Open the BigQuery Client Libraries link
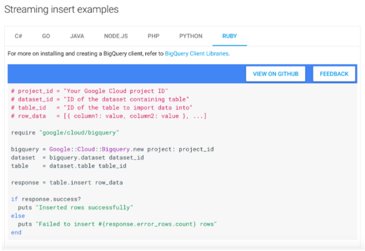365x251 pixels. click(196, 53)
